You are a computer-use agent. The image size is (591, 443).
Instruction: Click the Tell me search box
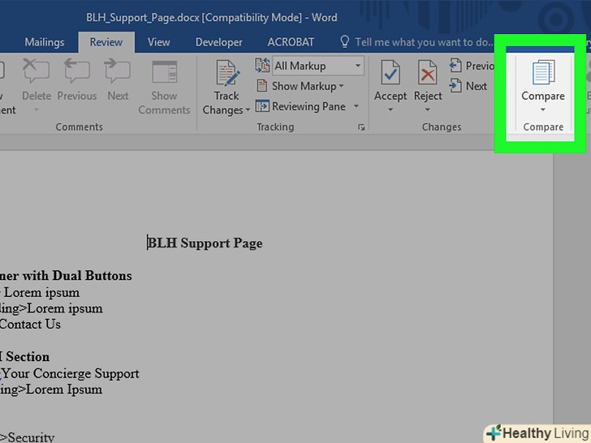424,42
